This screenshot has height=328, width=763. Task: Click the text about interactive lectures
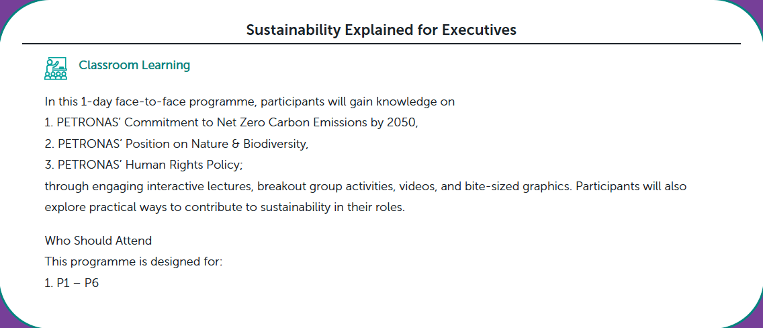click(365, 186)
